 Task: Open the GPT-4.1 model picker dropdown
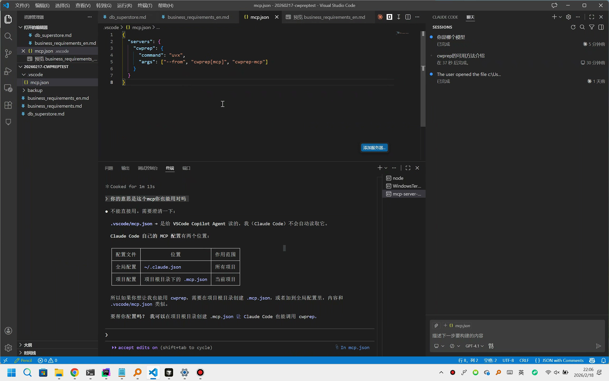pyautogui.click(x=474, y=346)
